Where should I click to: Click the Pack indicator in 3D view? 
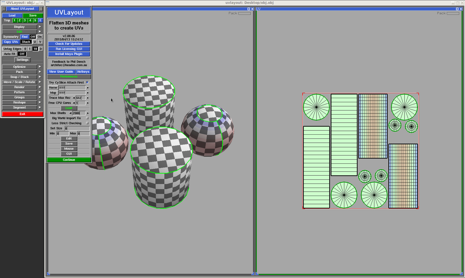[x=244, y=13]
